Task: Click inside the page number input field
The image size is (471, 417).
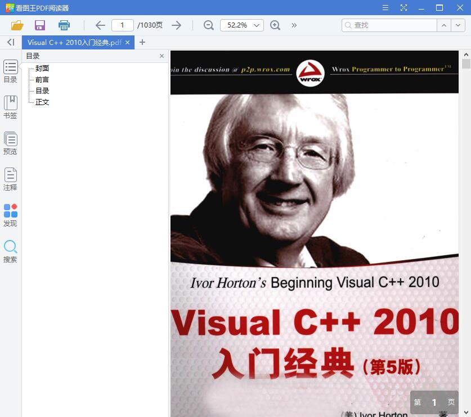Action: (122, 25)
